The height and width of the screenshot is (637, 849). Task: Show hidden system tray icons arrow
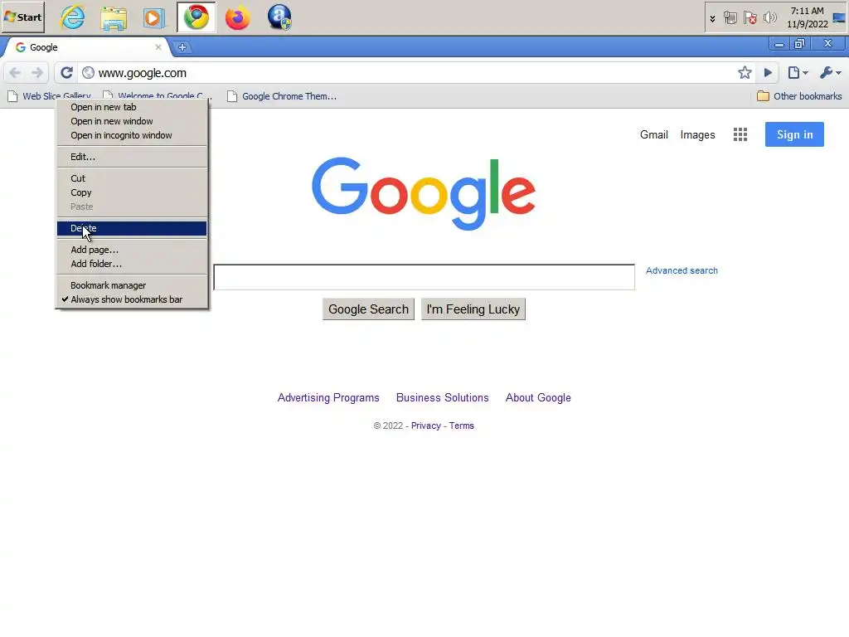(712, 18)
